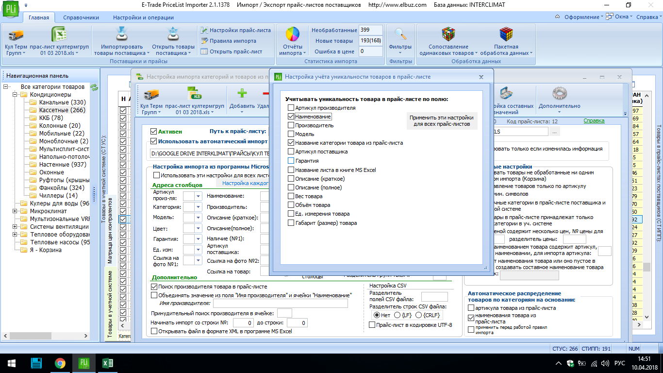
Task: Click the green refresh icon in navigation panel
Action: coord(94,87)
